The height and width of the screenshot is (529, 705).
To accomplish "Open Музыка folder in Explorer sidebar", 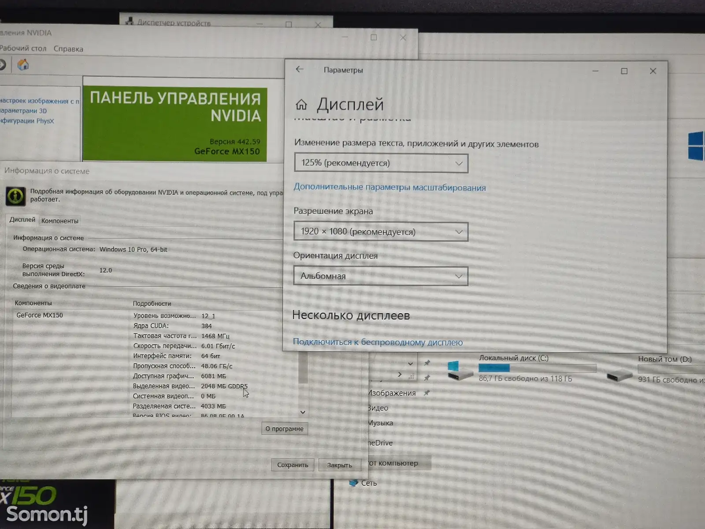I will 380,423.
